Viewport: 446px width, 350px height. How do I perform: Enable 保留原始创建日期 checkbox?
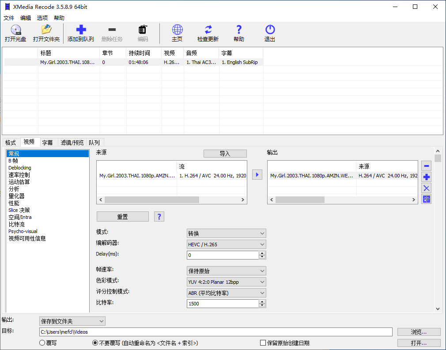[x=262, y=342]
